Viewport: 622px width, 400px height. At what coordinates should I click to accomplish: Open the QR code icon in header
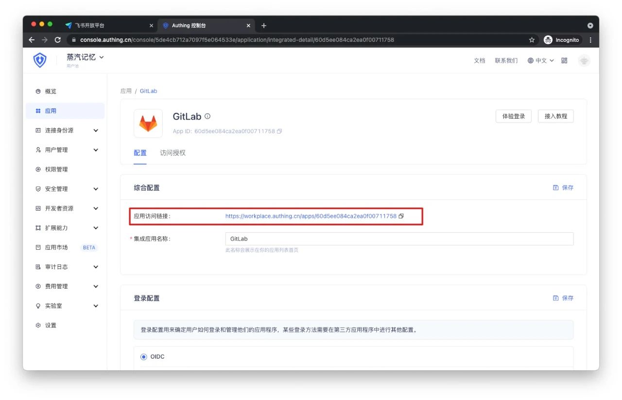coord(564,61)
